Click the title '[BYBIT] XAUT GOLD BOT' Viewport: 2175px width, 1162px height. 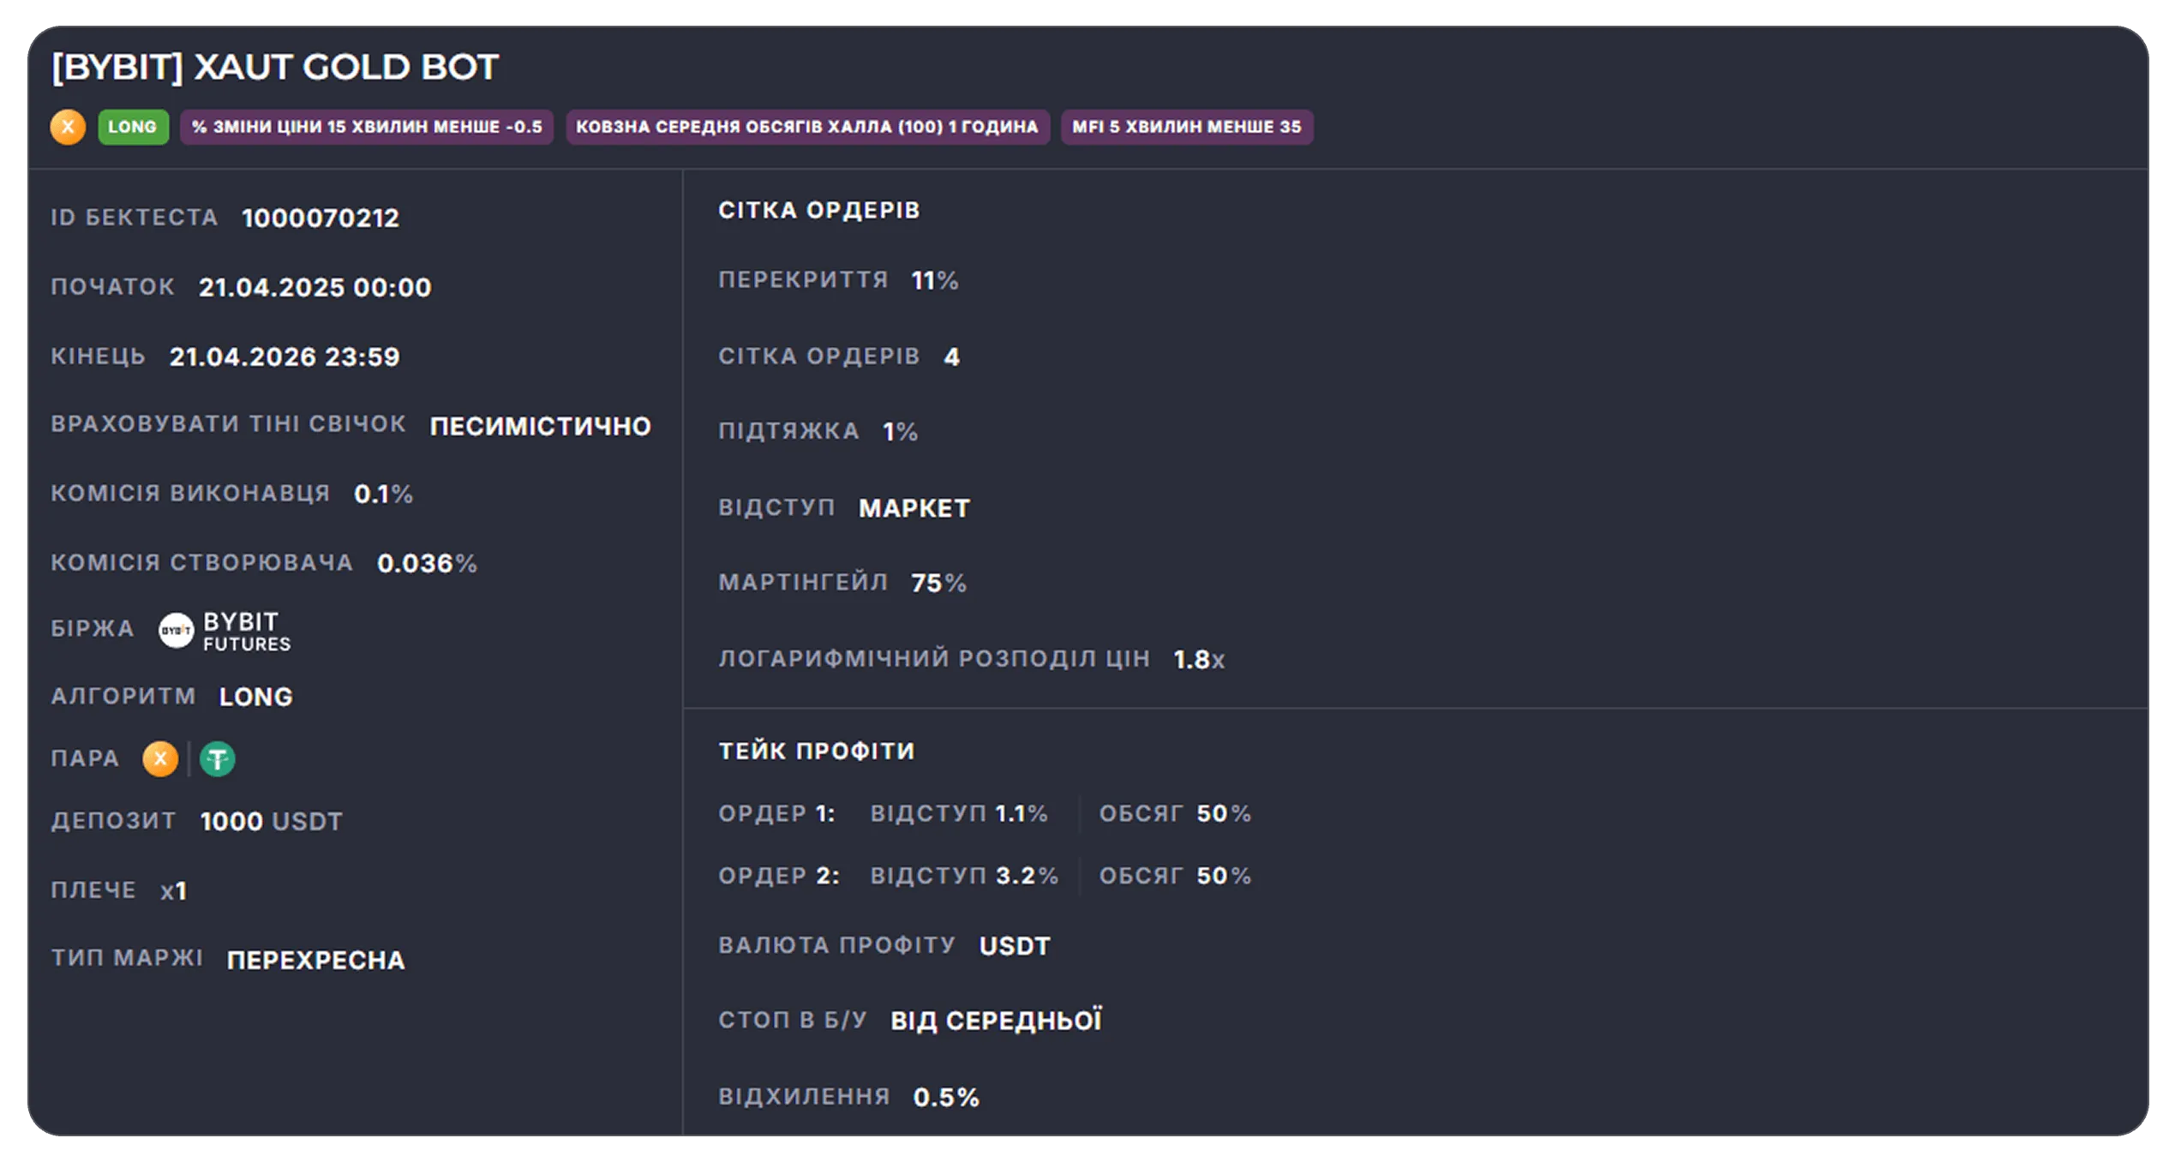275,67
